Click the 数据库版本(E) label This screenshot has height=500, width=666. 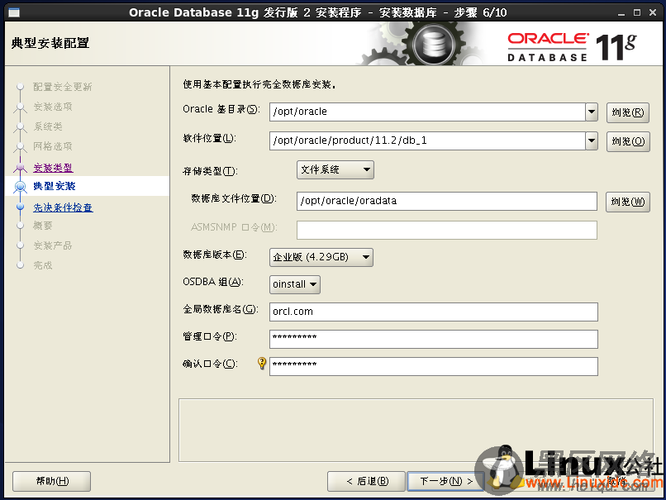pyautogui.click(x=215, y=255)
